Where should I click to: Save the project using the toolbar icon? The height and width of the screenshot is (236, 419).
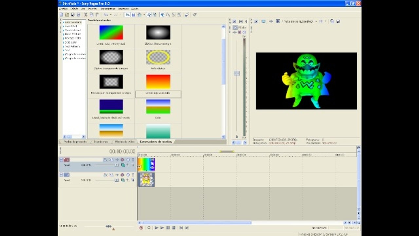(x=72, y=15)
